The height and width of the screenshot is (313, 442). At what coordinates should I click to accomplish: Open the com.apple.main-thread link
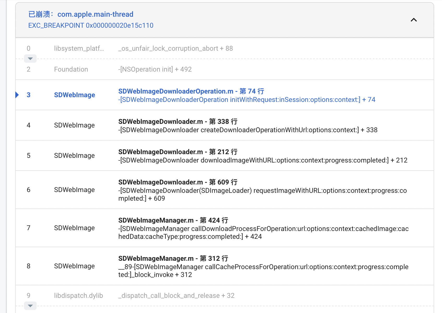[96, 14]
